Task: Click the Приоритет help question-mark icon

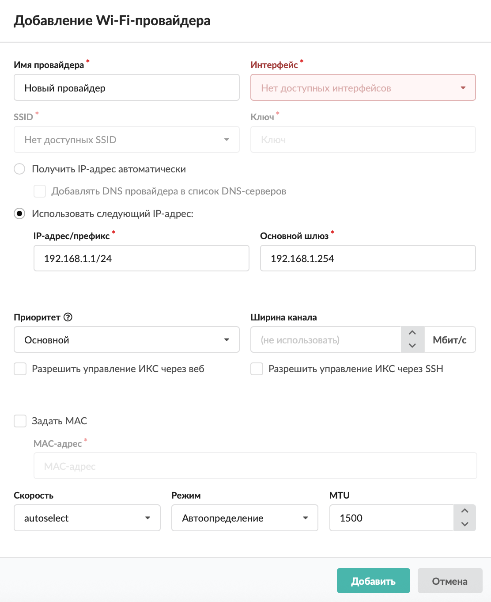Action: point(68,317)
